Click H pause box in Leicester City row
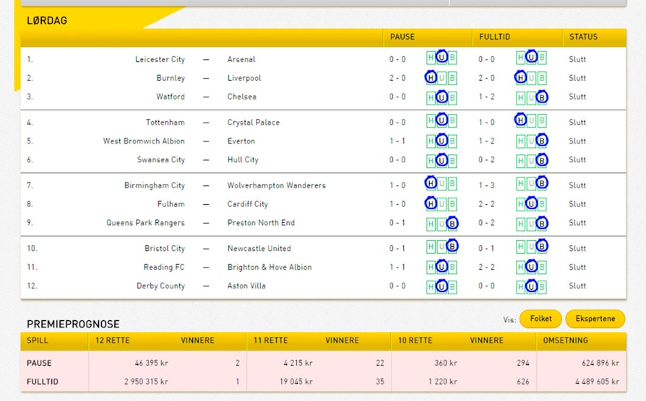The width and height of the screenshot is (646, 401). tap(431, 58)
